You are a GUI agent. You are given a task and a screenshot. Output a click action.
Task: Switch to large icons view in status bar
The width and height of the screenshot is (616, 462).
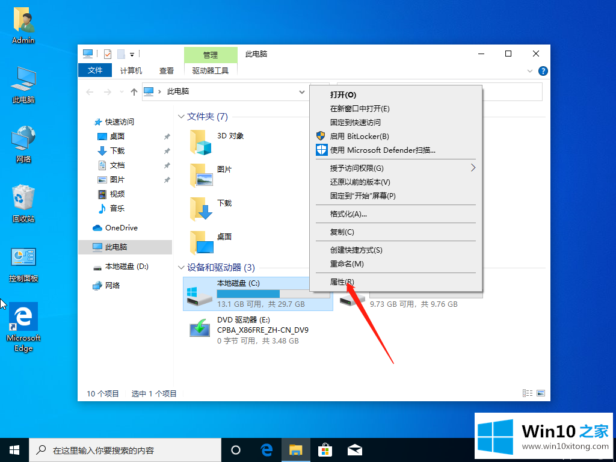[x=541, y=393]
